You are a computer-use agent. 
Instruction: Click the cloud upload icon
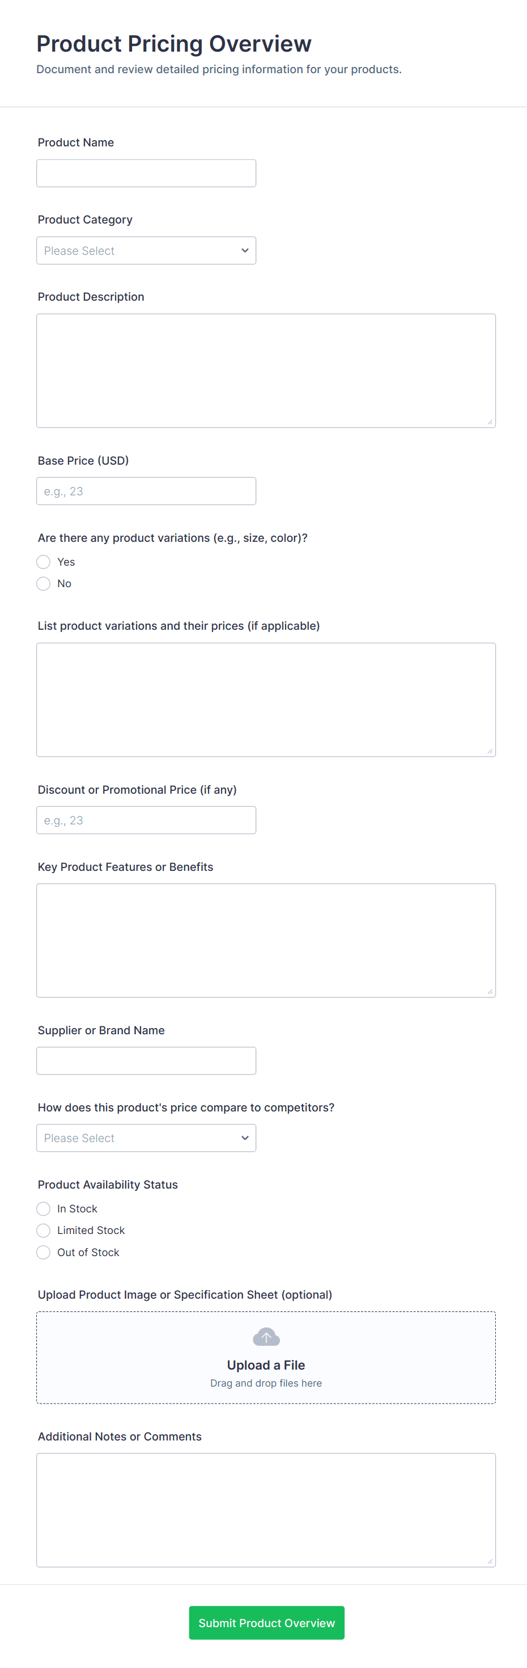pos(266,1337)
